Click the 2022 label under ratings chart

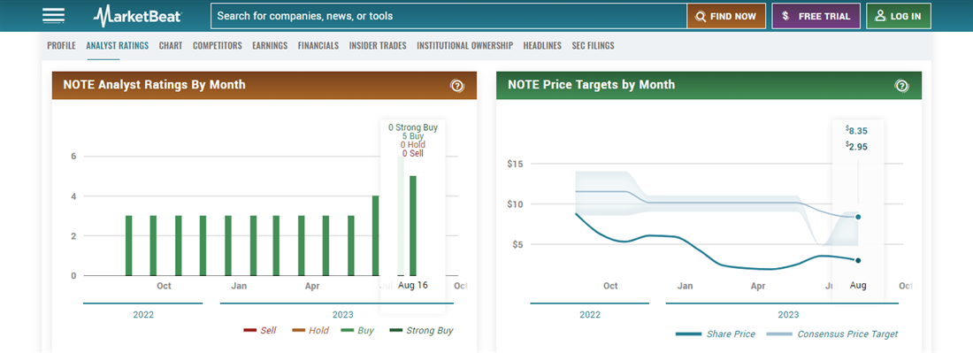(143, 315)
